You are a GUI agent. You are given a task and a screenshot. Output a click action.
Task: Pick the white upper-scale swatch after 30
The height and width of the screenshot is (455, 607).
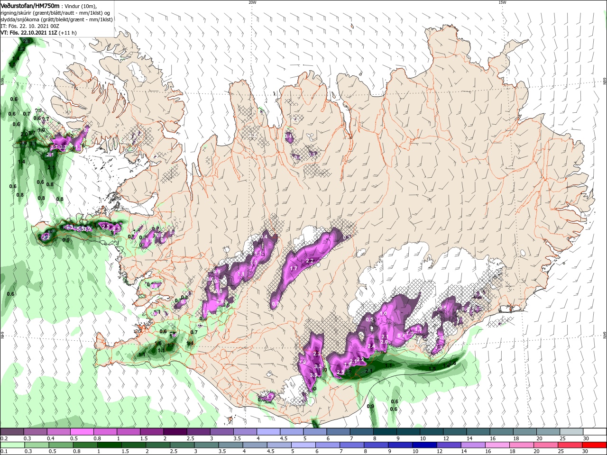point(595,432)
